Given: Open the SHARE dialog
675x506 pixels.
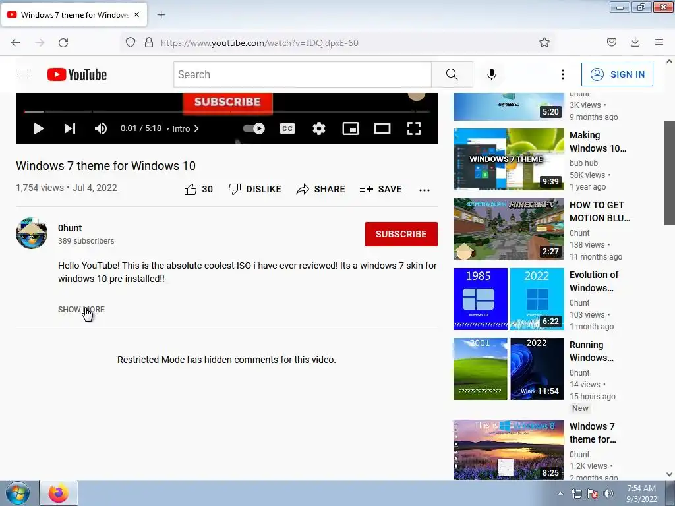Looking at the screenshot, I should (321, 189).
